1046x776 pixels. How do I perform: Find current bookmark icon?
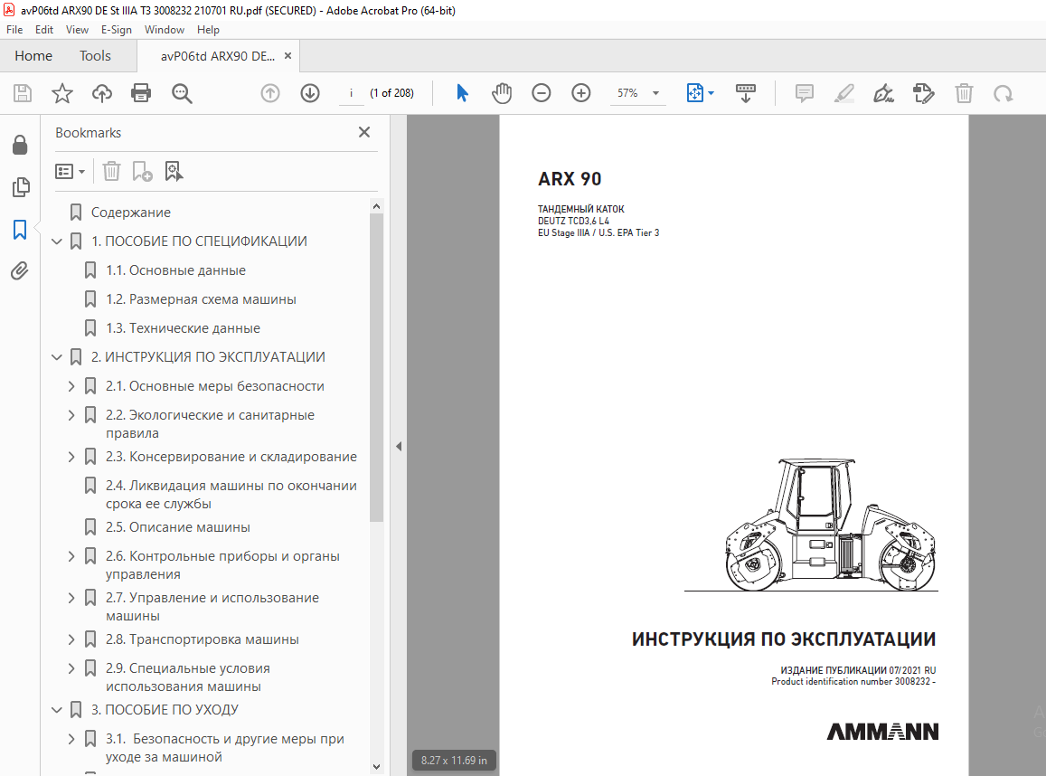click(174, 172)
